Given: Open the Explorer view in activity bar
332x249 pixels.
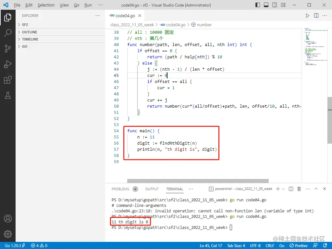Looking at the screenshot, I should (7, 18).
